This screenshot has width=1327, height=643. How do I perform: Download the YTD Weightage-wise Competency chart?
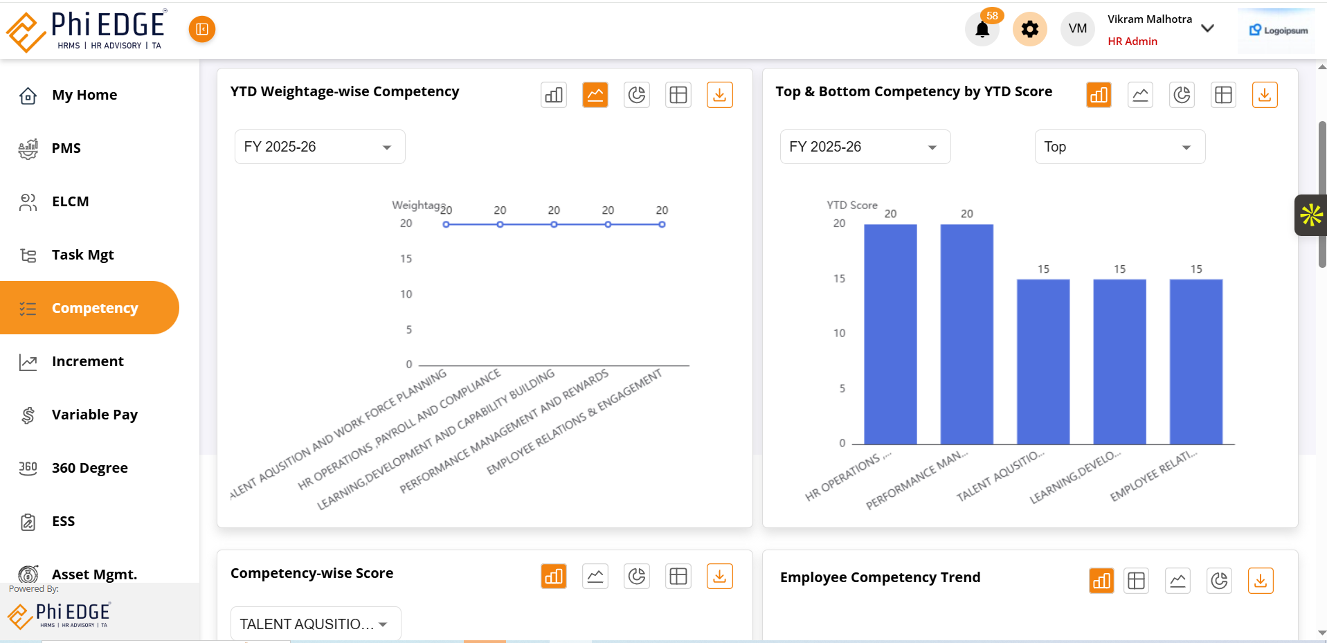point(719,95)
